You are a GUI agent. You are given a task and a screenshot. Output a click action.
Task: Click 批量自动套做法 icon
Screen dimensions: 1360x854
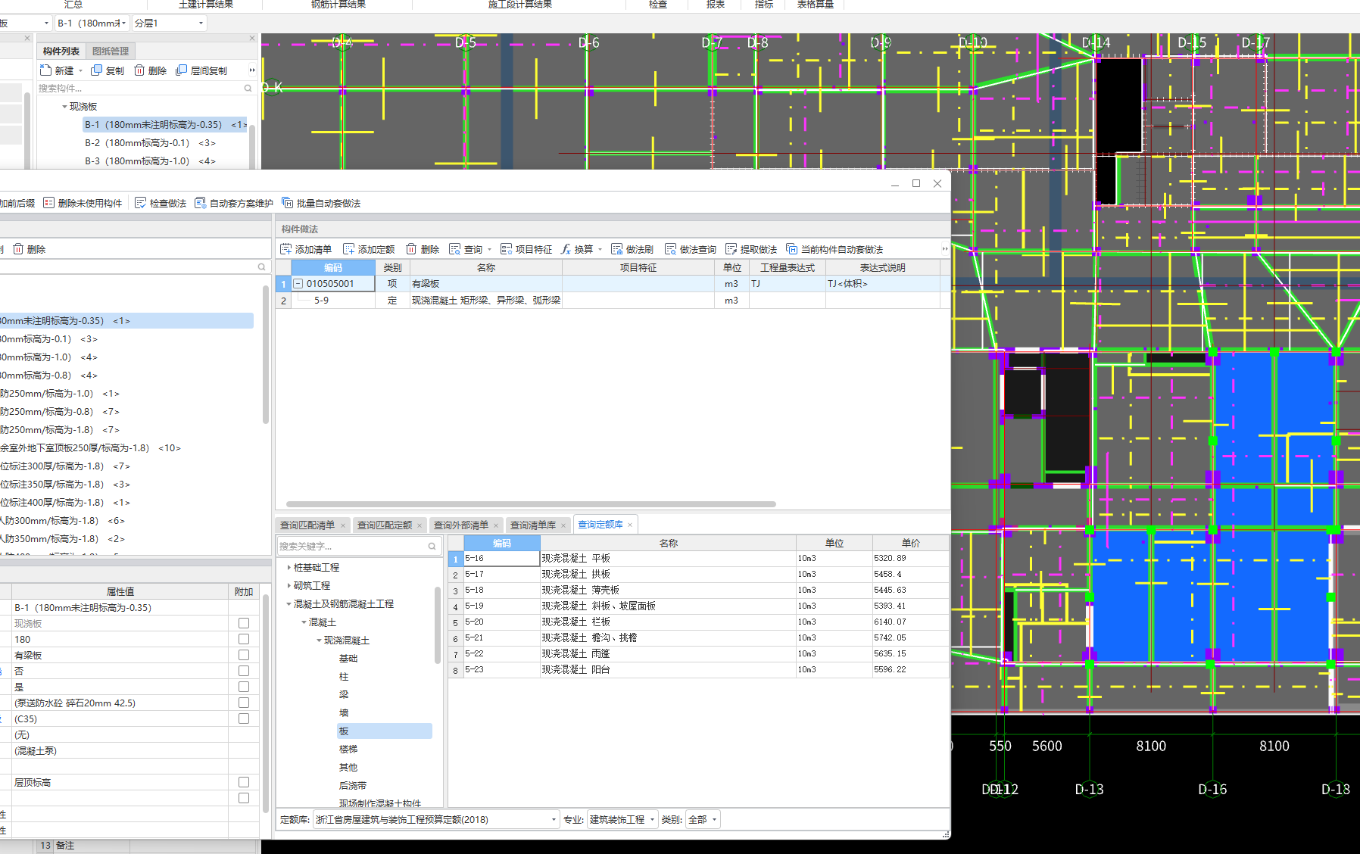click(287, 203)
